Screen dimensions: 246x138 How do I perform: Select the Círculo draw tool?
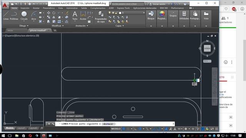tap(24, 16)
